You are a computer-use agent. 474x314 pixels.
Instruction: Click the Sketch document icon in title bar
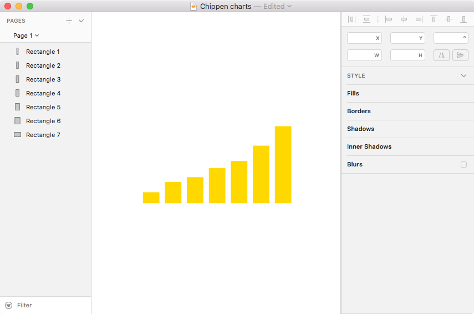pyautogui.click(x=193, y=6)
